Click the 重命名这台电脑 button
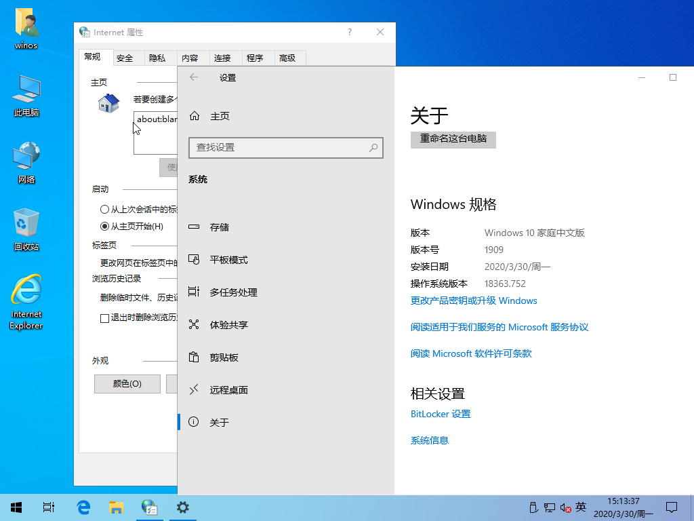The height and width of the screenshot is (521, 694). pyautogui.click(x=453, y=140)
